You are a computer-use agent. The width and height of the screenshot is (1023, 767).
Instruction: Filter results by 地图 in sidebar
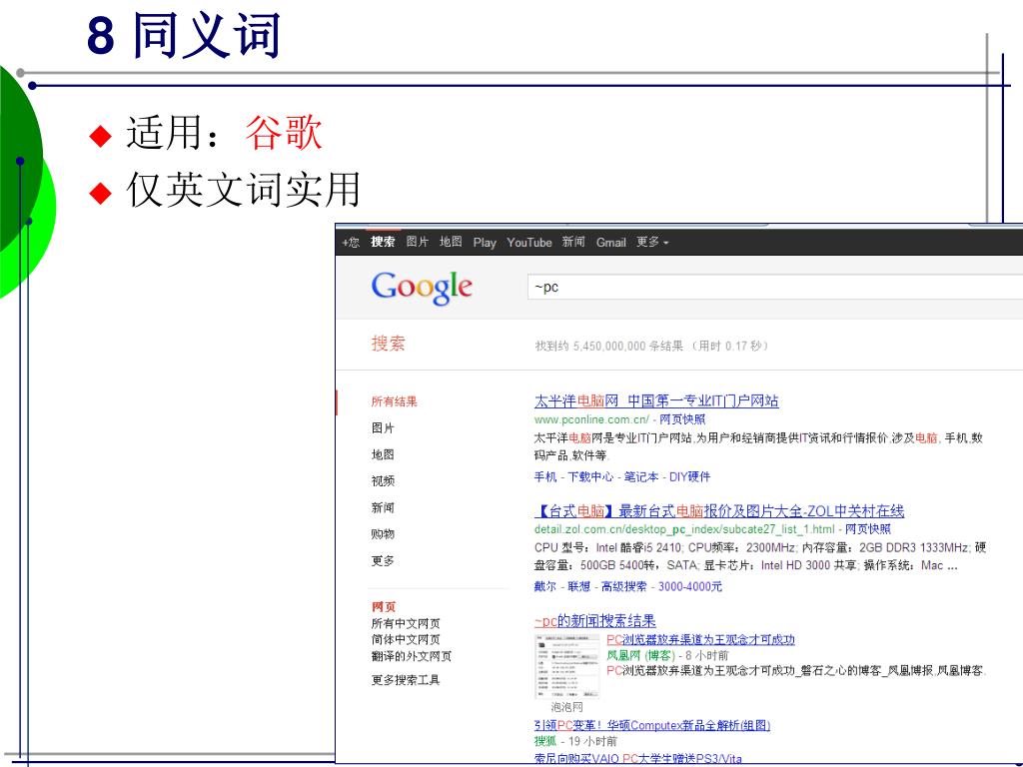point(383,454)
